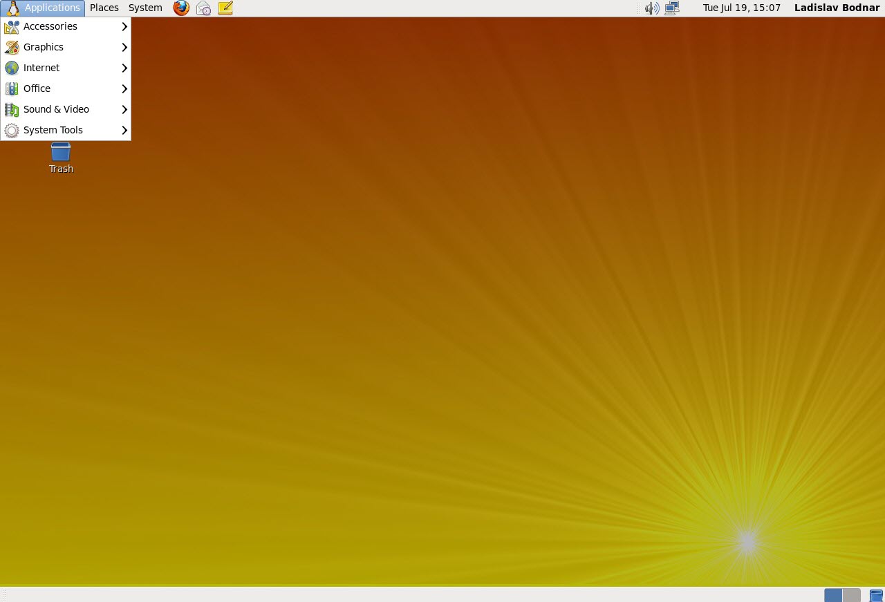Click the volume speaker icon

tap(651, 8)
